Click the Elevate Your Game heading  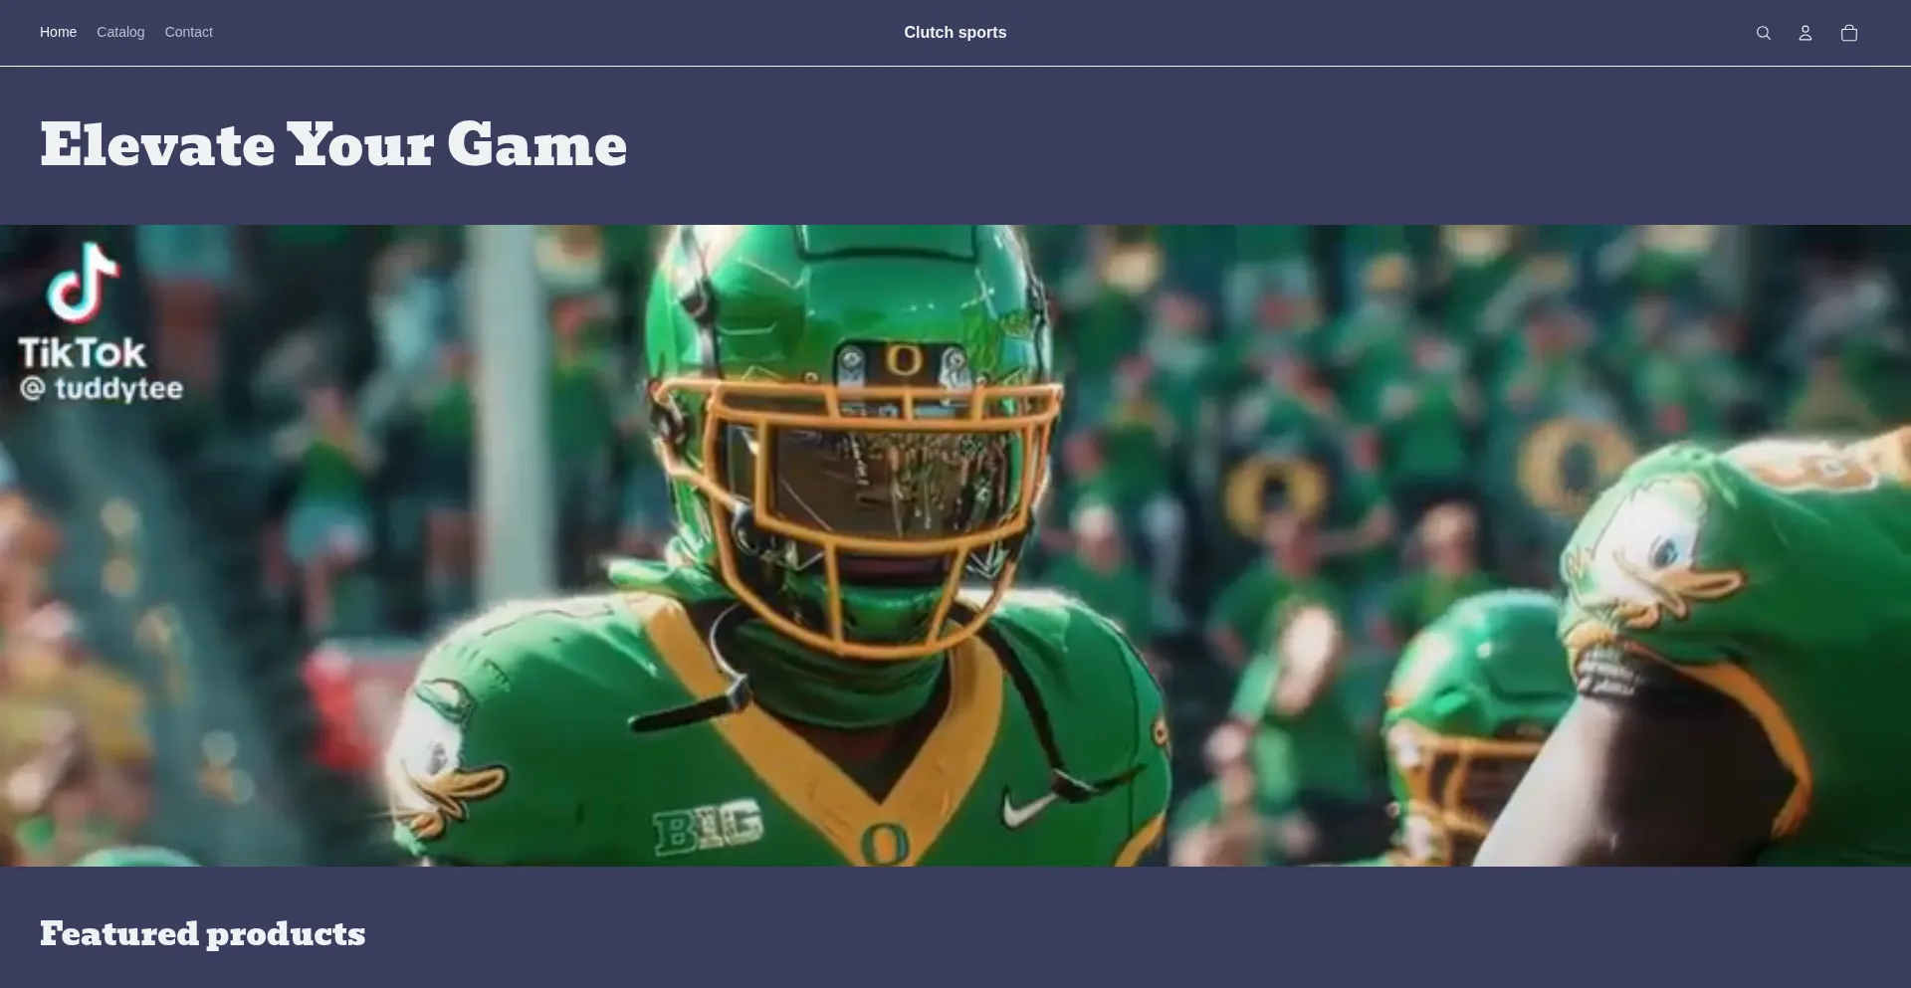tap(333, 145)
